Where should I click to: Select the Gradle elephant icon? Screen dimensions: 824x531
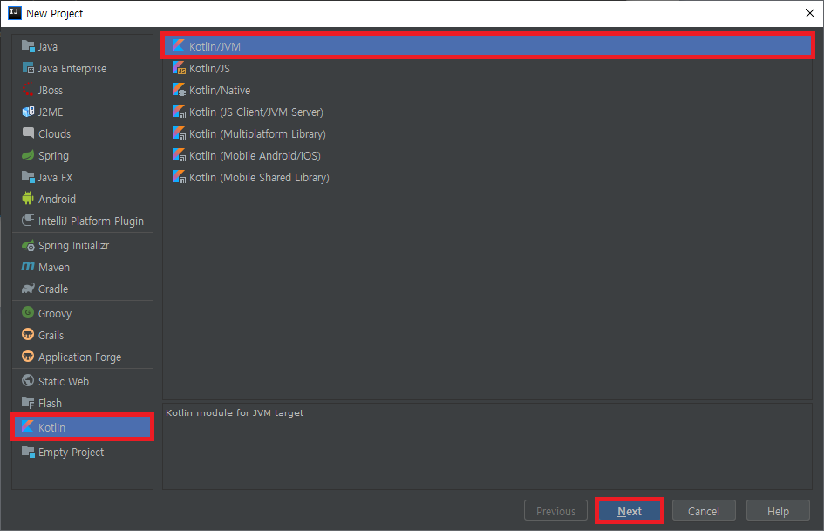(x=28, y=289)
